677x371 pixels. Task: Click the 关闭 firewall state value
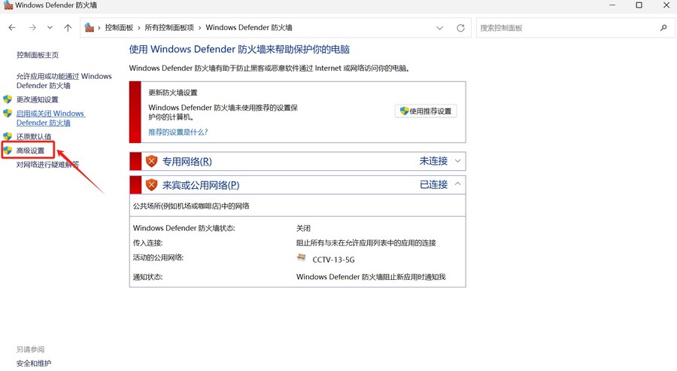coord(303,228)
